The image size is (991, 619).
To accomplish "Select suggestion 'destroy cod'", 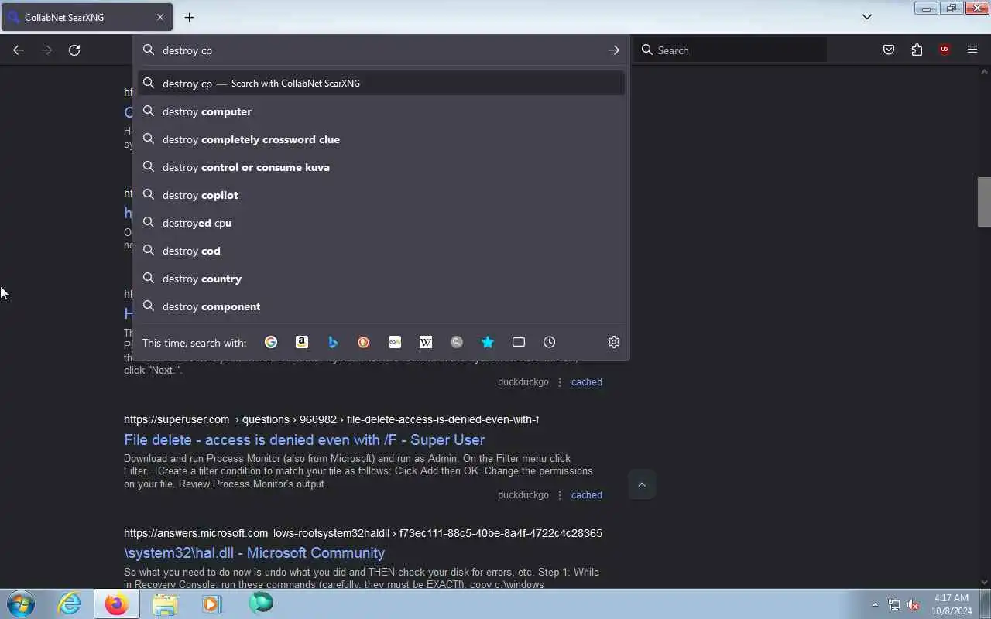I will pos(381,251).
